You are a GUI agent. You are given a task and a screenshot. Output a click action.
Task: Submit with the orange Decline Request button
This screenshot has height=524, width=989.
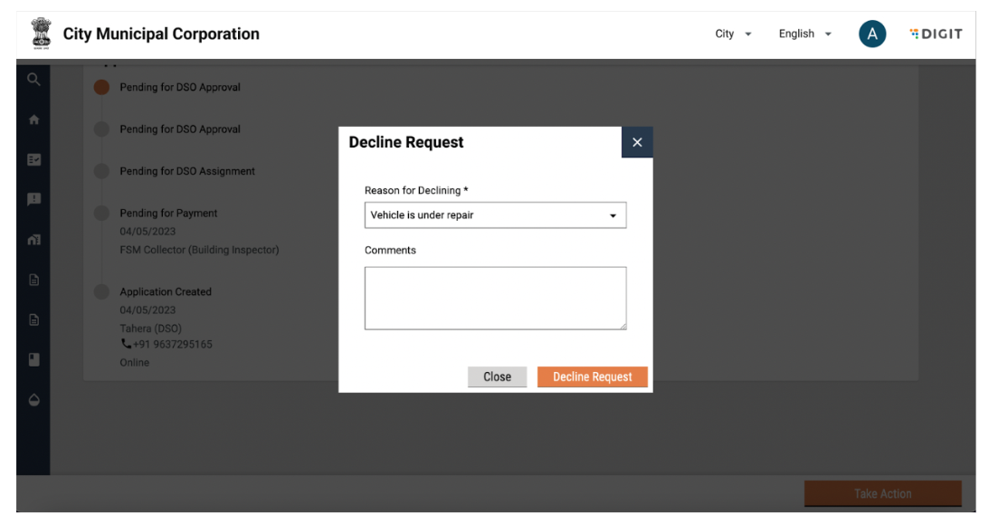[x=592, y=376]
